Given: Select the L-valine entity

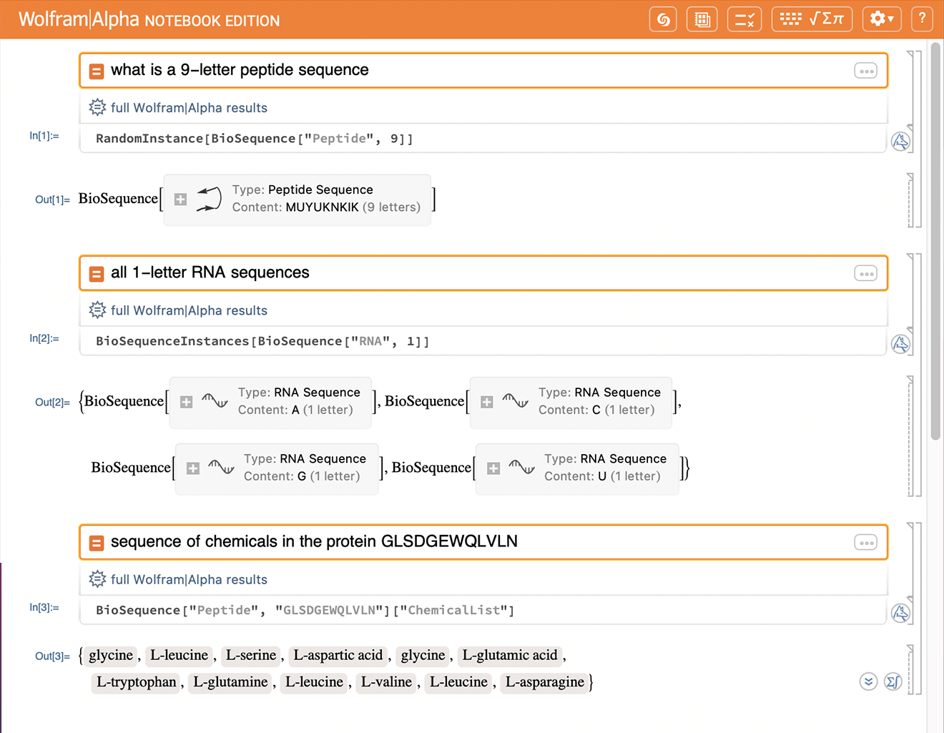Looking at the screenshot, I should pyautogui.click(x=386, y=682).
